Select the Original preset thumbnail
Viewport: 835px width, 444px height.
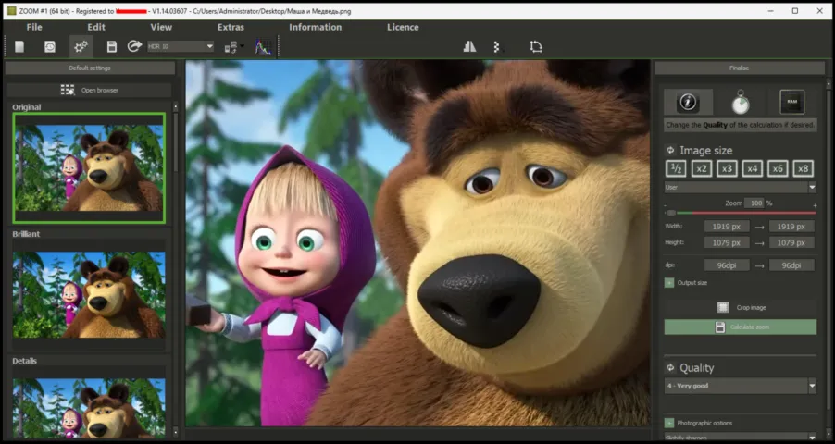[89, 167]
